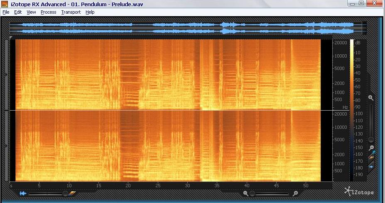Click corner triangle at spectrogram top-left
This screenshot has width=385, height=203.
[11, 37]
